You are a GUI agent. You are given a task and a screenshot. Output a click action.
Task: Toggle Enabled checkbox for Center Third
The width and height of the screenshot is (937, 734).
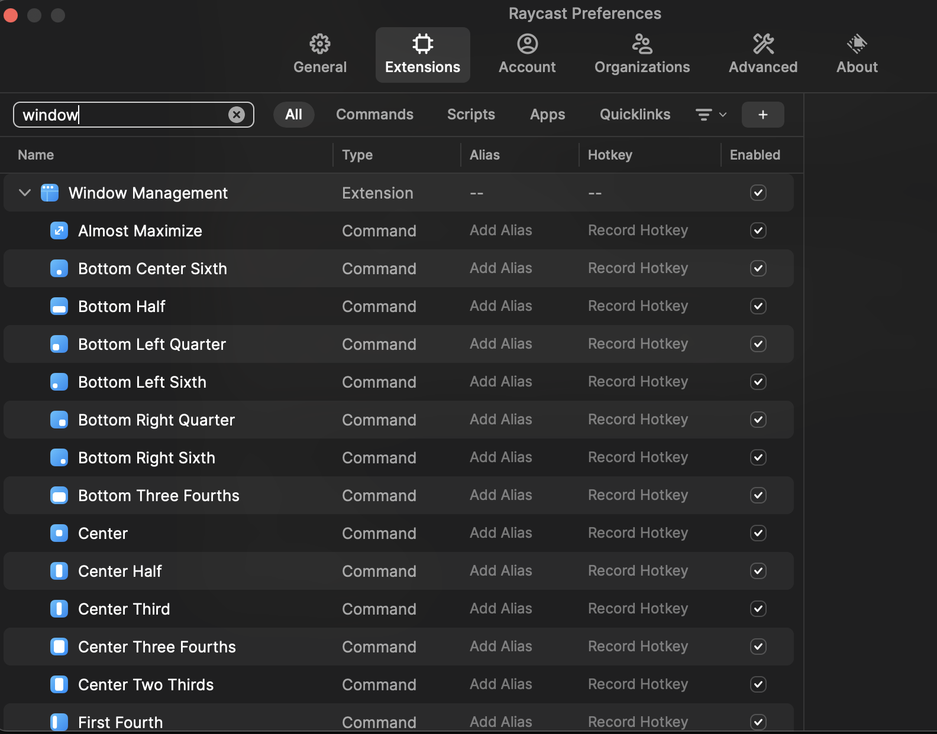click(x=758, y=609)
